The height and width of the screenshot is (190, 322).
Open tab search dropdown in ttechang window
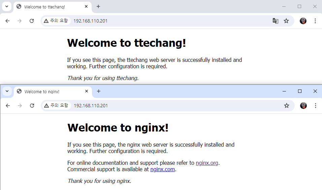point(7,7)
